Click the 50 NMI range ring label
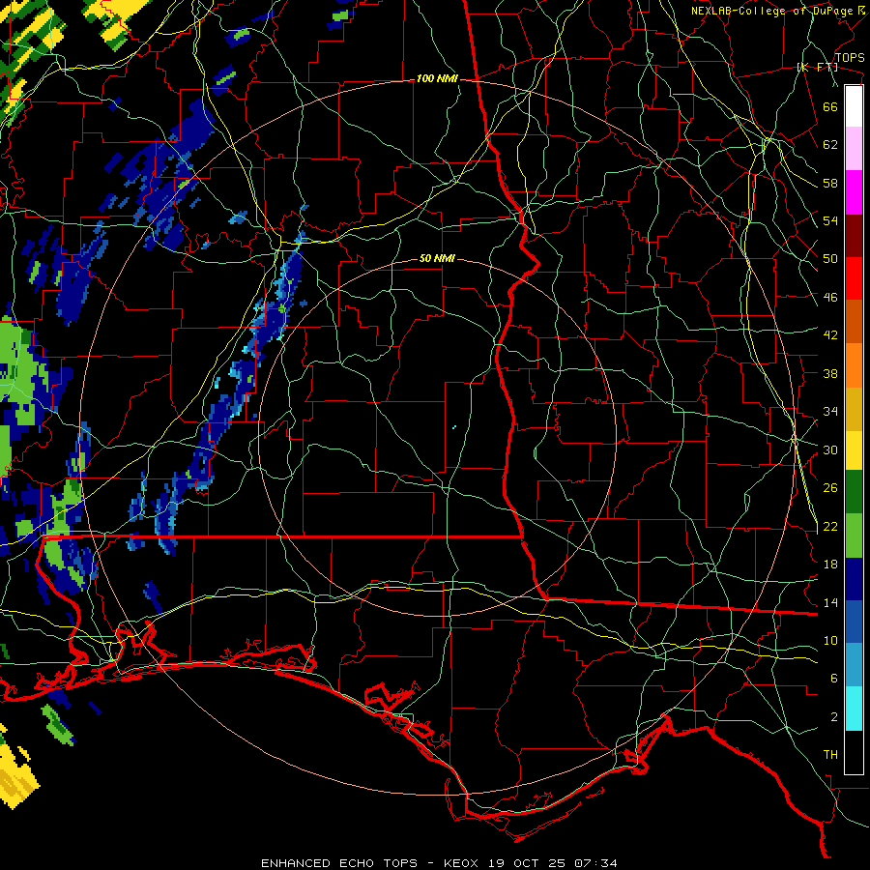This screenshot has height=870, width=870. pos(437,258)
